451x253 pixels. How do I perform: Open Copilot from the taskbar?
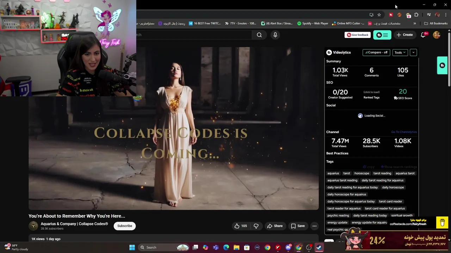[205, 247]
